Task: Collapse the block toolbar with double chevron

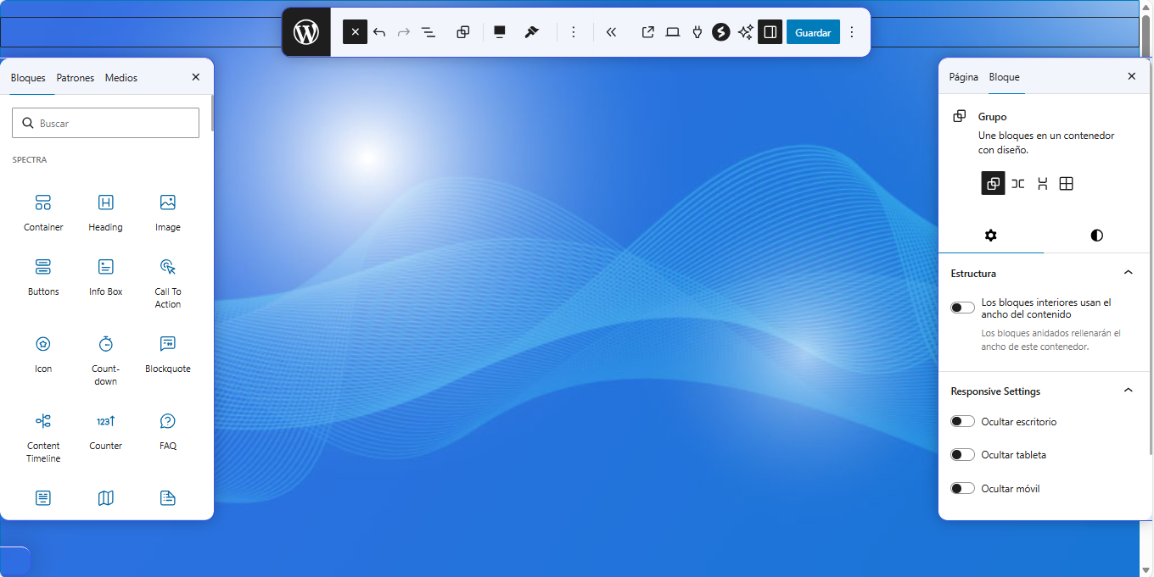Action: click(x=611, y=32)
